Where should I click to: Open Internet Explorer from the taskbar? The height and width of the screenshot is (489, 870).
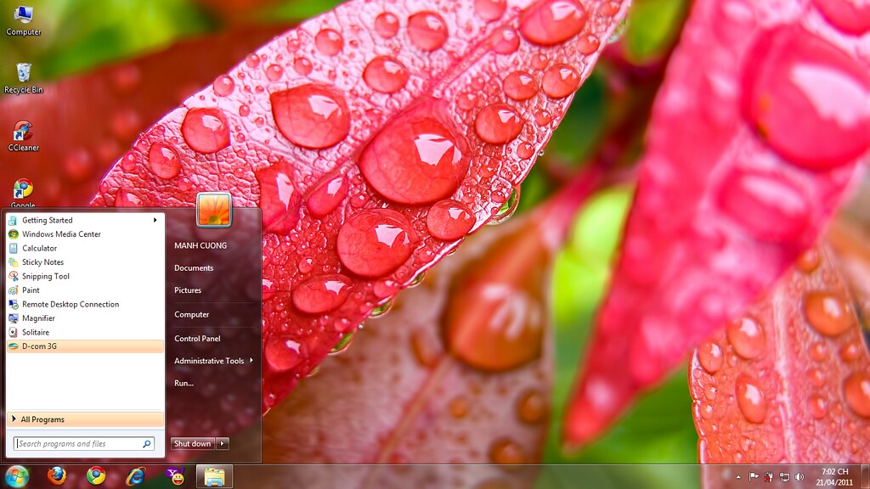pyautogui.click(x=135, y=476)
